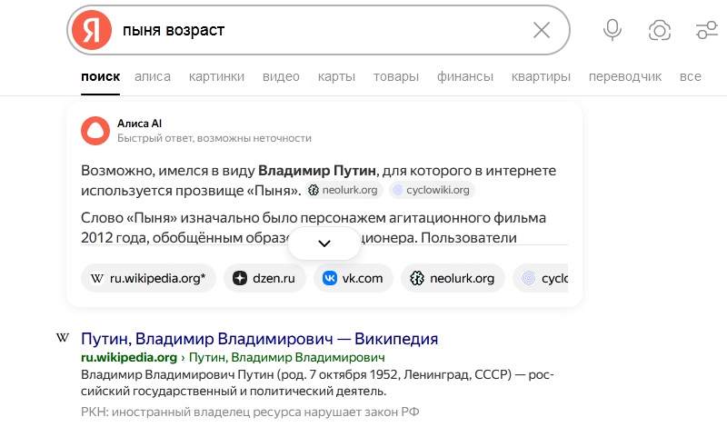Click the 'Алиса AI' title
The width and height of the screenshot is (727, 427).
click(x=139, y=124)
